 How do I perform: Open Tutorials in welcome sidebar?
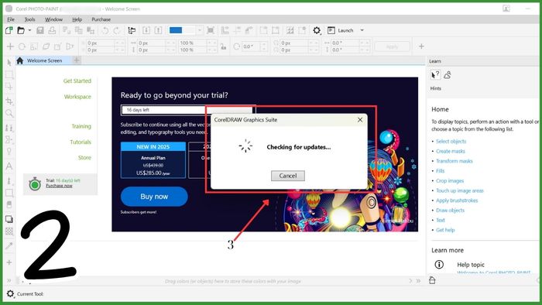(81, 142)
